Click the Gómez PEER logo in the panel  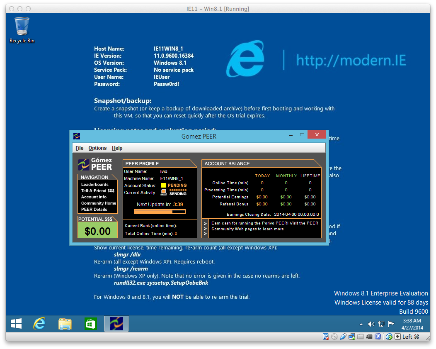(95, 164)
